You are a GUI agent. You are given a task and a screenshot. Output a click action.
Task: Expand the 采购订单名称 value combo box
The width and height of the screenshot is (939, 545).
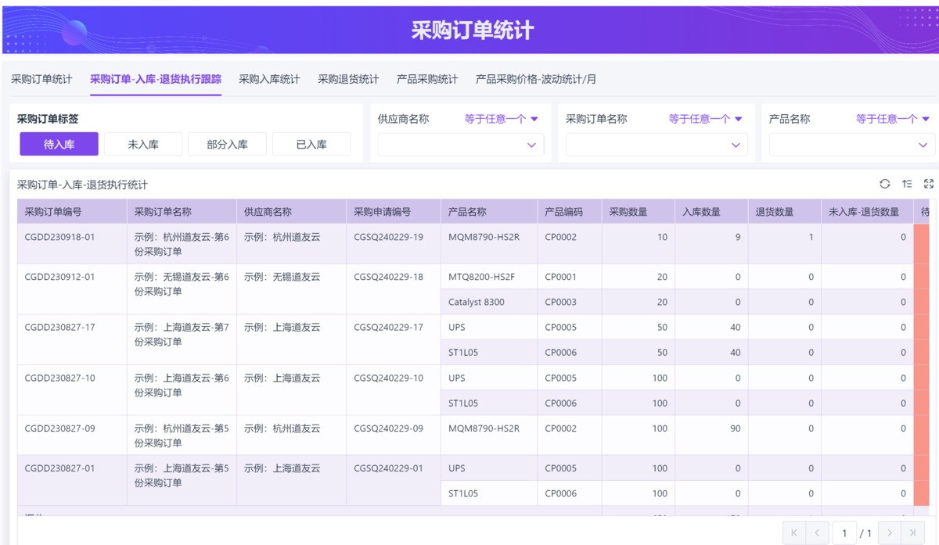pos(657,145)
